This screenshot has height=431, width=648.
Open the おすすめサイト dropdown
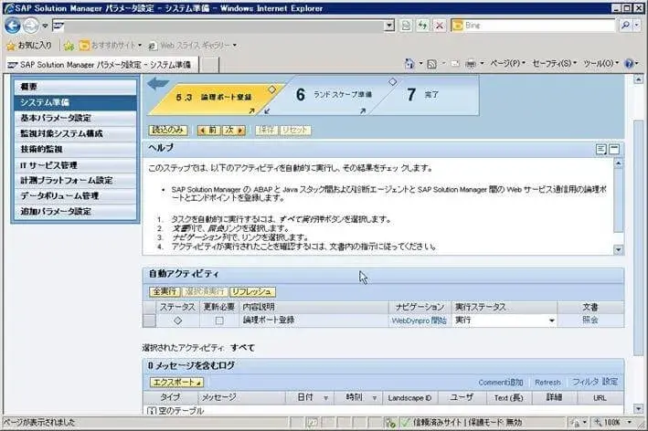coord(140,46)
